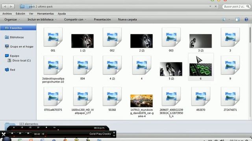Open Help with the blue question icon
The height and width of the screenshot is (141, 252).
pos(246,20)
